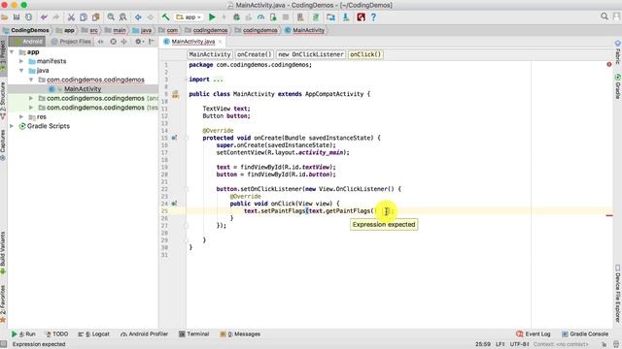
Task: Expand the Gradle Scripts node
Action: (12, 126)
